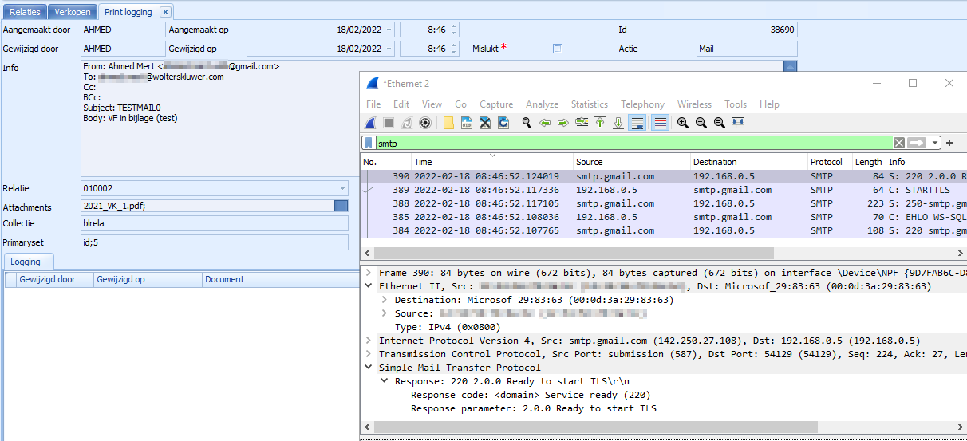
Task: Toggle auto-scroll during live capture
Action: pyautogui.click(x=637, y=123)
